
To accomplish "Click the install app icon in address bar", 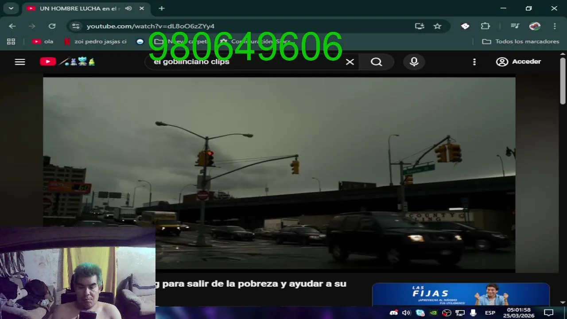I will coord(419,26).
